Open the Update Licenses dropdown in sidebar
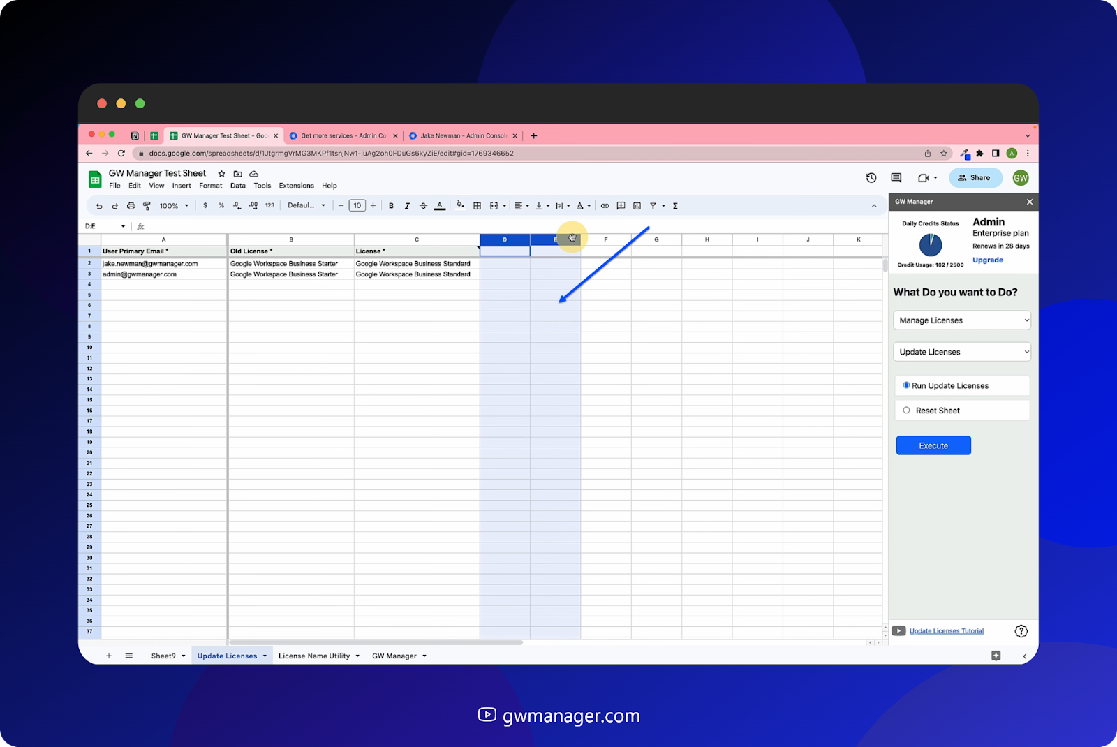 pos(962,352)
